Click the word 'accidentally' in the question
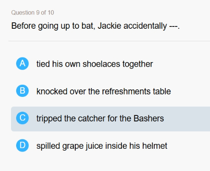Screen dimensions: 210x171 point(145,26)
